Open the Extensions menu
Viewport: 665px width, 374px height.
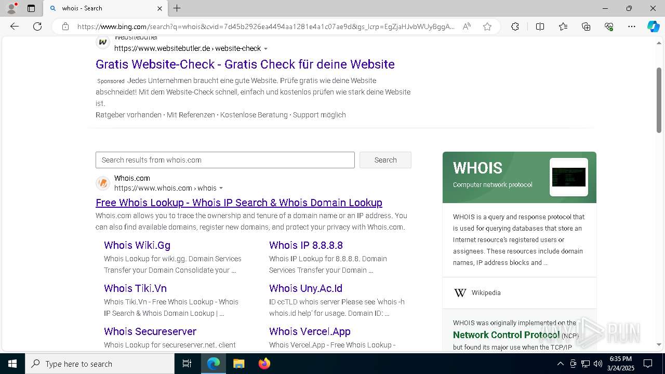pyautogui.click(x=515, y=26)
